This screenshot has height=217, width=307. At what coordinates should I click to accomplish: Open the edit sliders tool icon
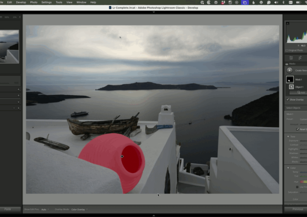[291, 58]
